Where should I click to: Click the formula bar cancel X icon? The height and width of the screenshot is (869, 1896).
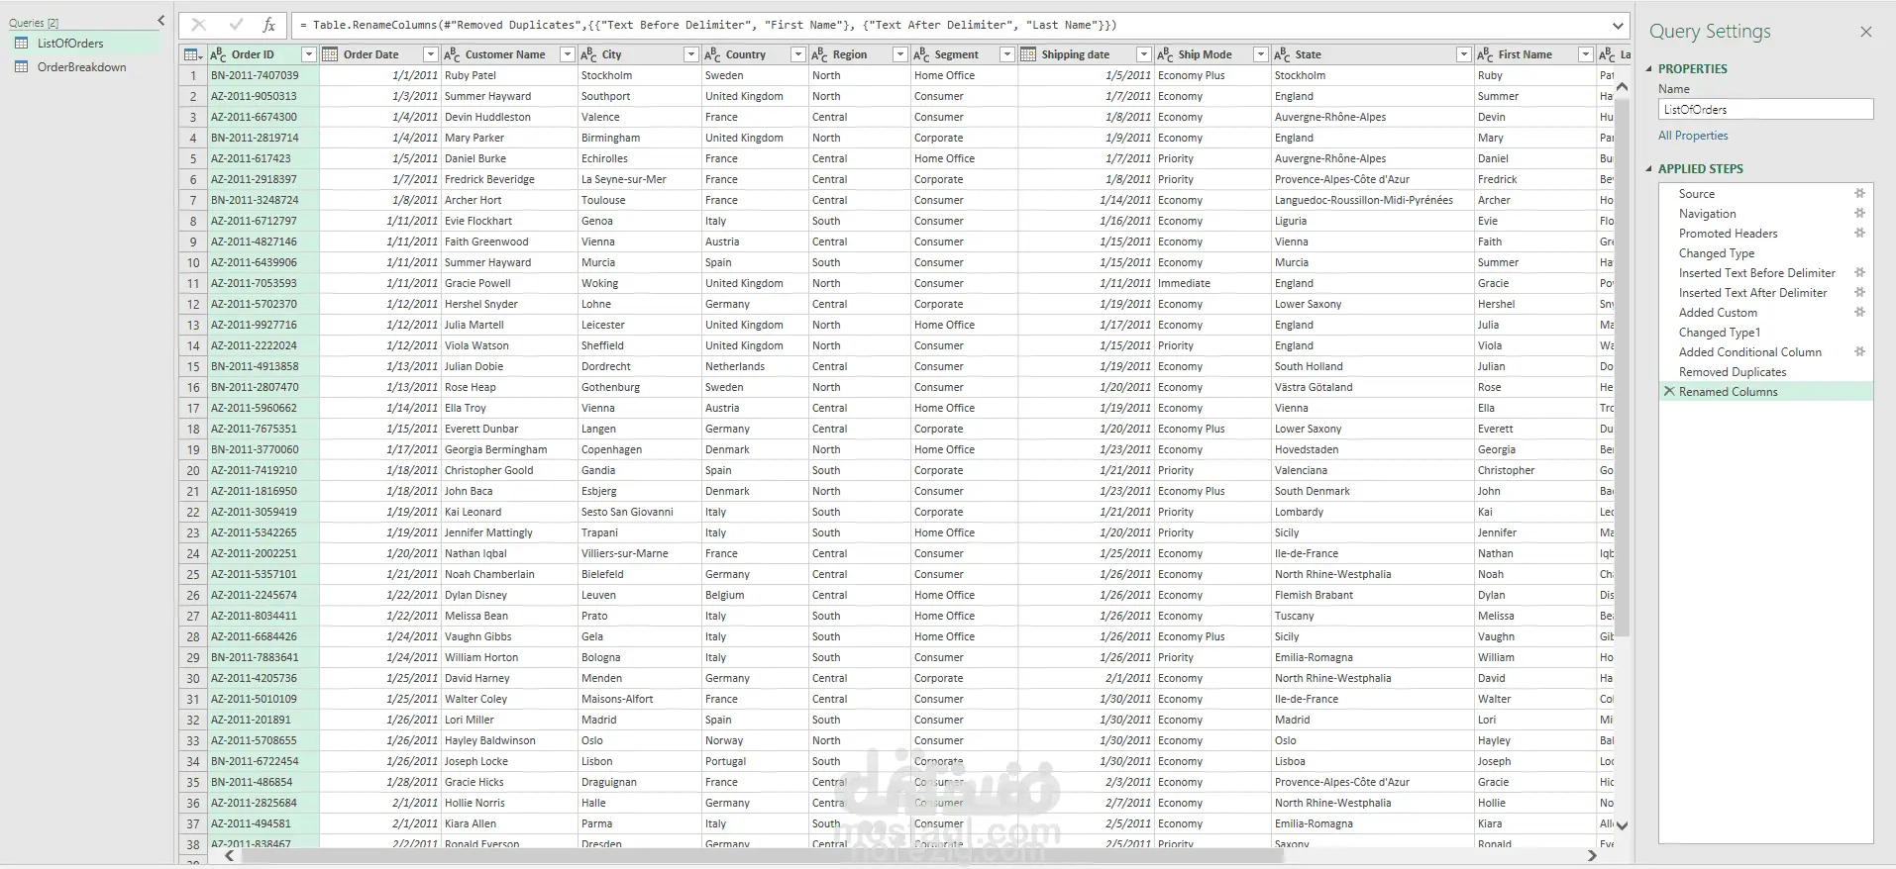pos(198,25)
